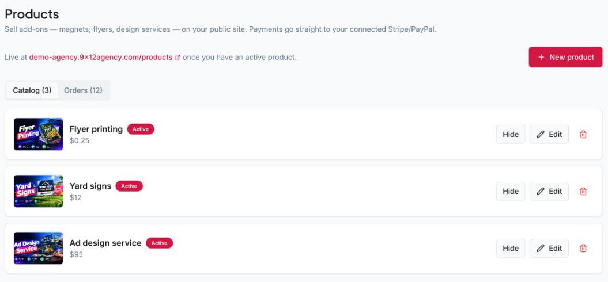Viewport: 608px width, 282px height.
Task: Click the Active badge on Flyer printing
Action: tap(141, 129)
